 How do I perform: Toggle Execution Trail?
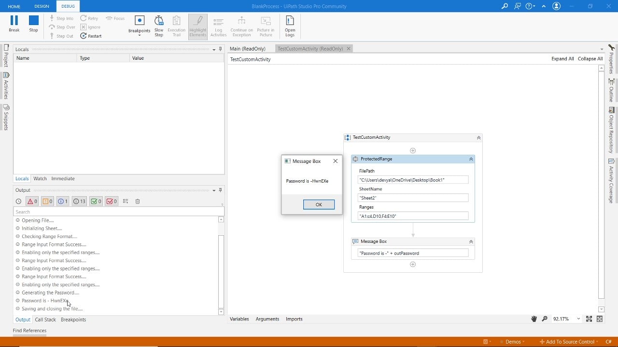pyautogui.click(x=176, y=26)
